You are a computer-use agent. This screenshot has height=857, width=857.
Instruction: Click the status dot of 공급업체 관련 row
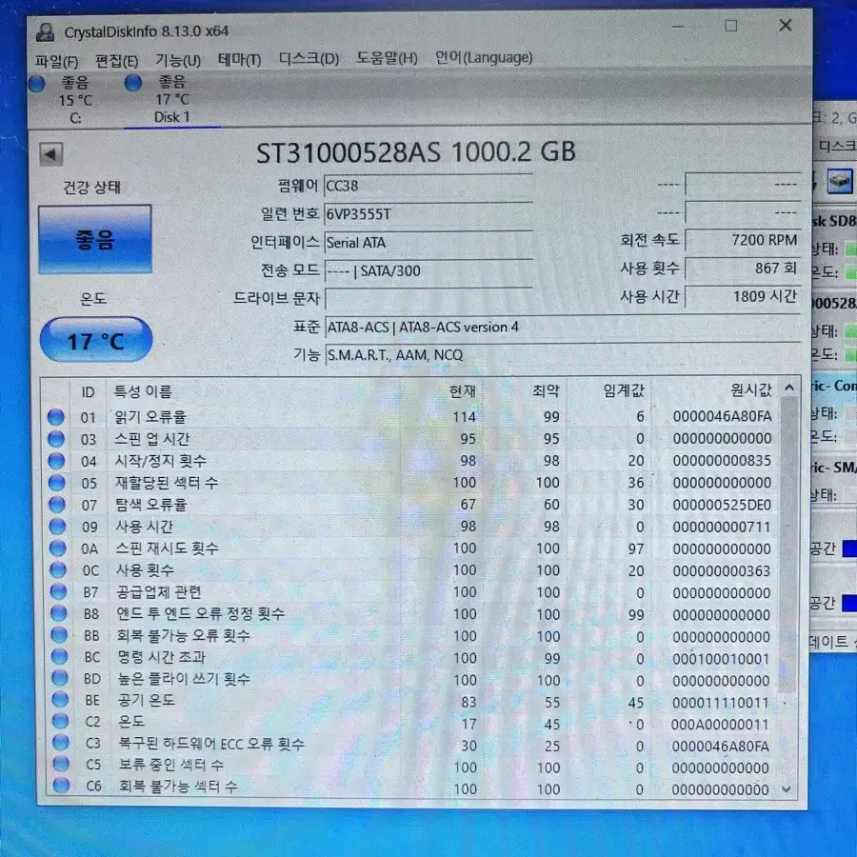(x=58, y=591)
